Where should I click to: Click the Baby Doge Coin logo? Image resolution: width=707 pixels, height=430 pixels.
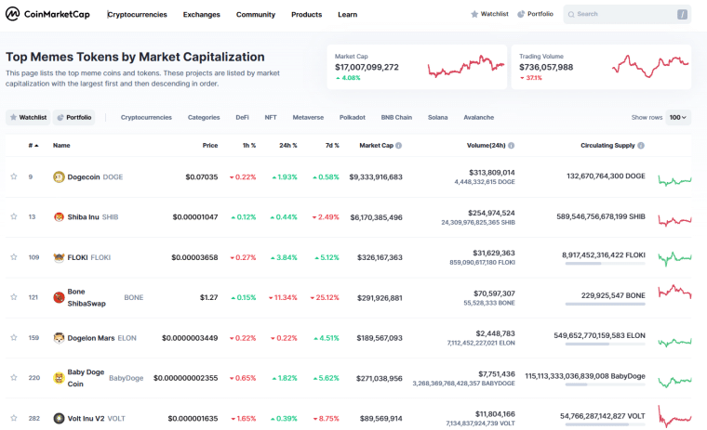click(59, 378)
